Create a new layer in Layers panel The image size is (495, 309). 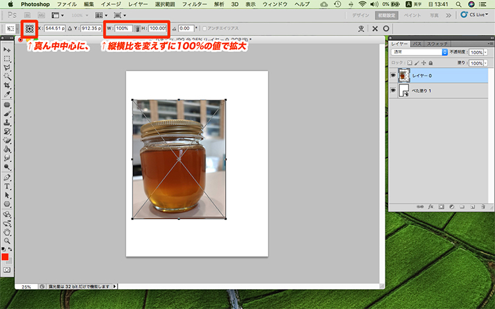coord(473,207)
